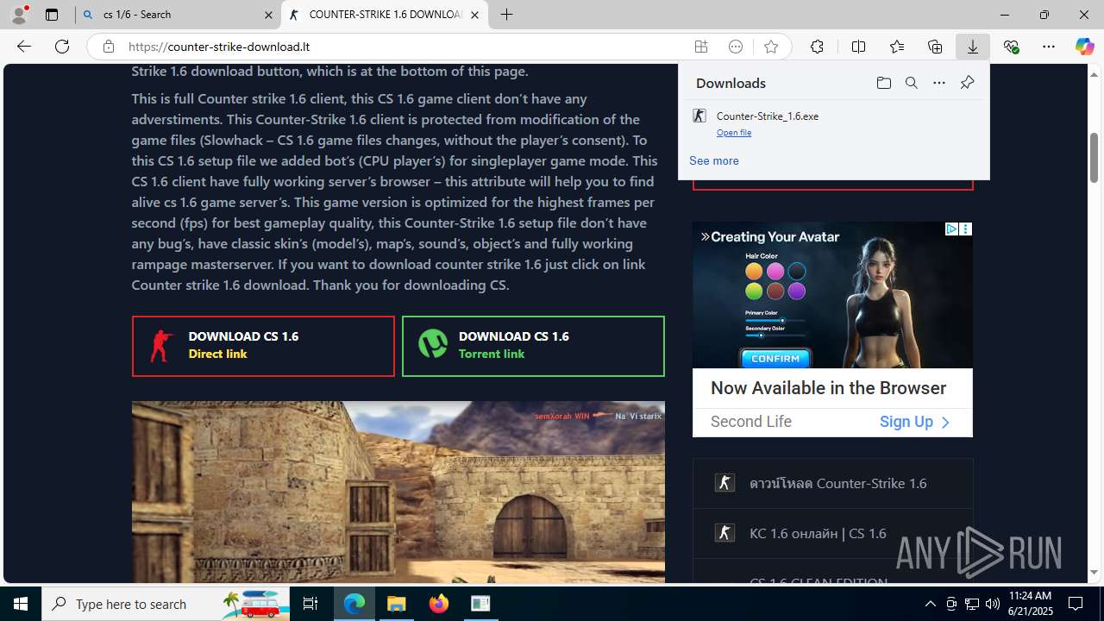Open volume control in system tray
Image resolution: width=1104 pixels, height=621 pixels.
coord(993,604)
